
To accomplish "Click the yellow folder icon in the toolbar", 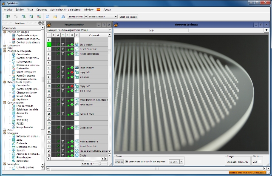I will pyautogui.click(x=55, y=17).
